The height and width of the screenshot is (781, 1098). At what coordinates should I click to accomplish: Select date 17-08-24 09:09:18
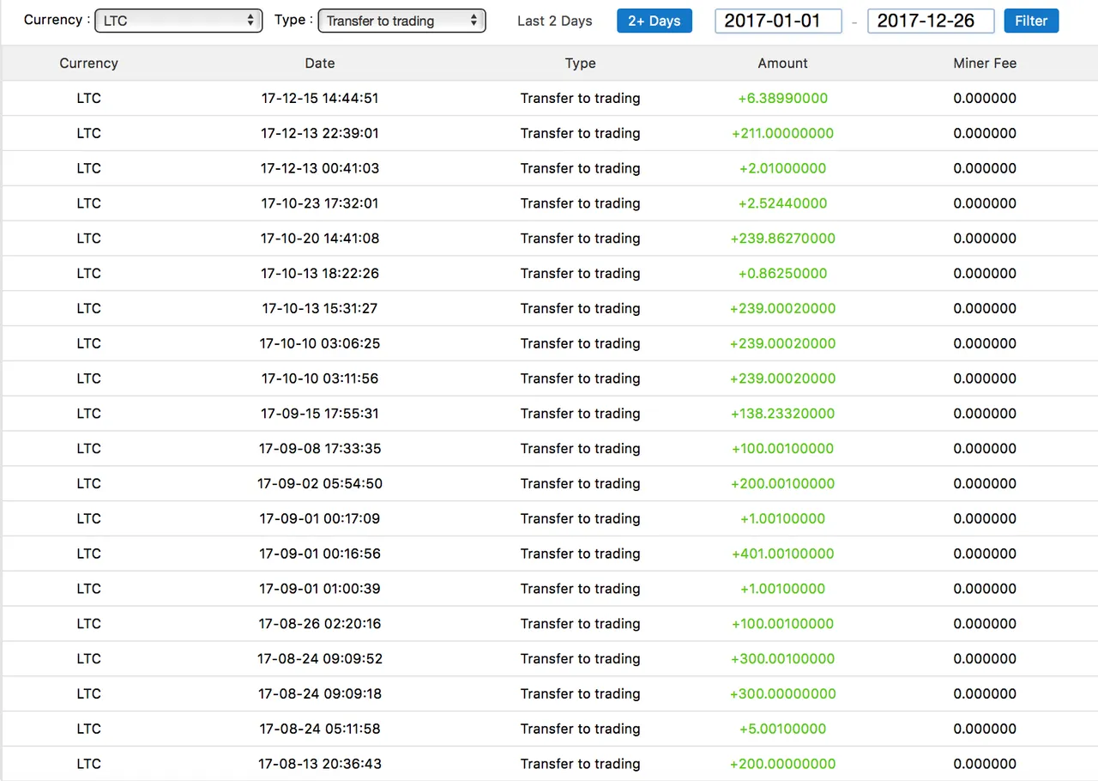320,694
